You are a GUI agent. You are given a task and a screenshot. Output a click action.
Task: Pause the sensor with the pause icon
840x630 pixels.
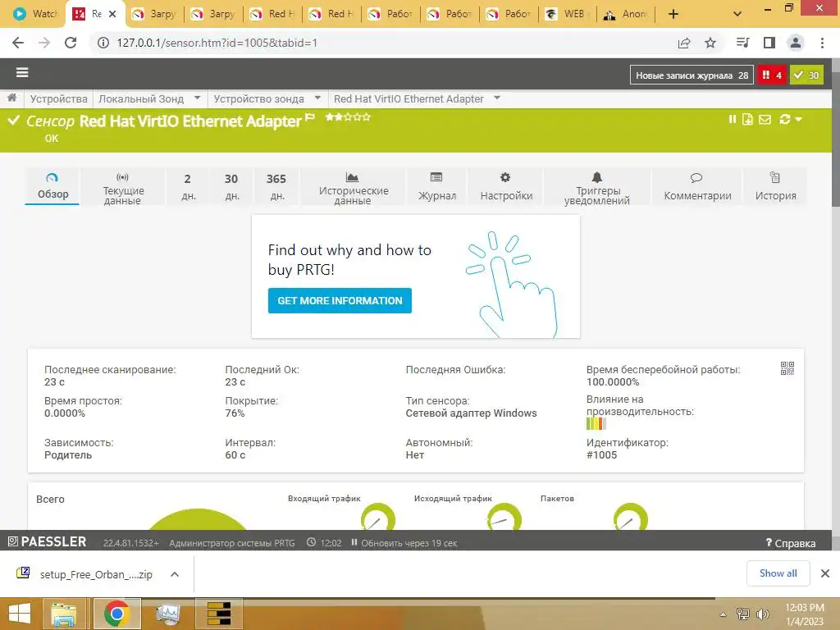733,120
